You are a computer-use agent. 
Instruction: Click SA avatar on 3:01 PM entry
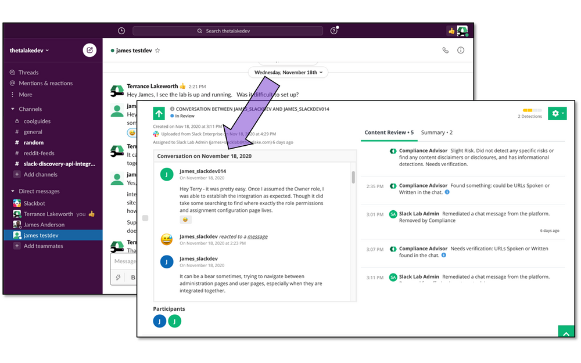click(393, 214)
